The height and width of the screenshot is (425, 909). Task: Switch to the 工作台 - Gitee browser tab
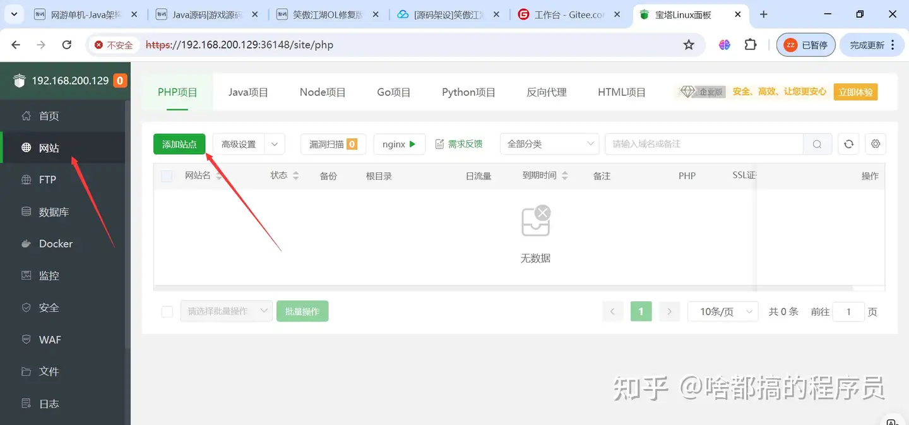tap(568, 15)
